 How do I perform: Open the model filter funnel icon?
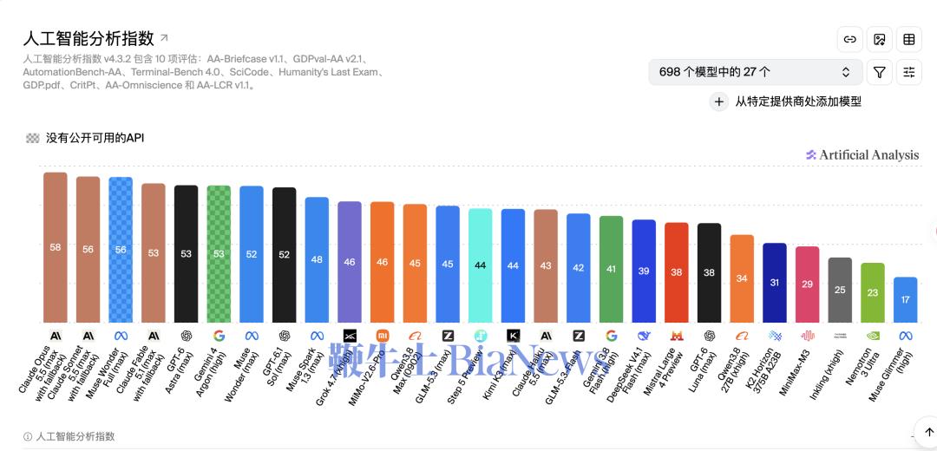tap(879, 72)
